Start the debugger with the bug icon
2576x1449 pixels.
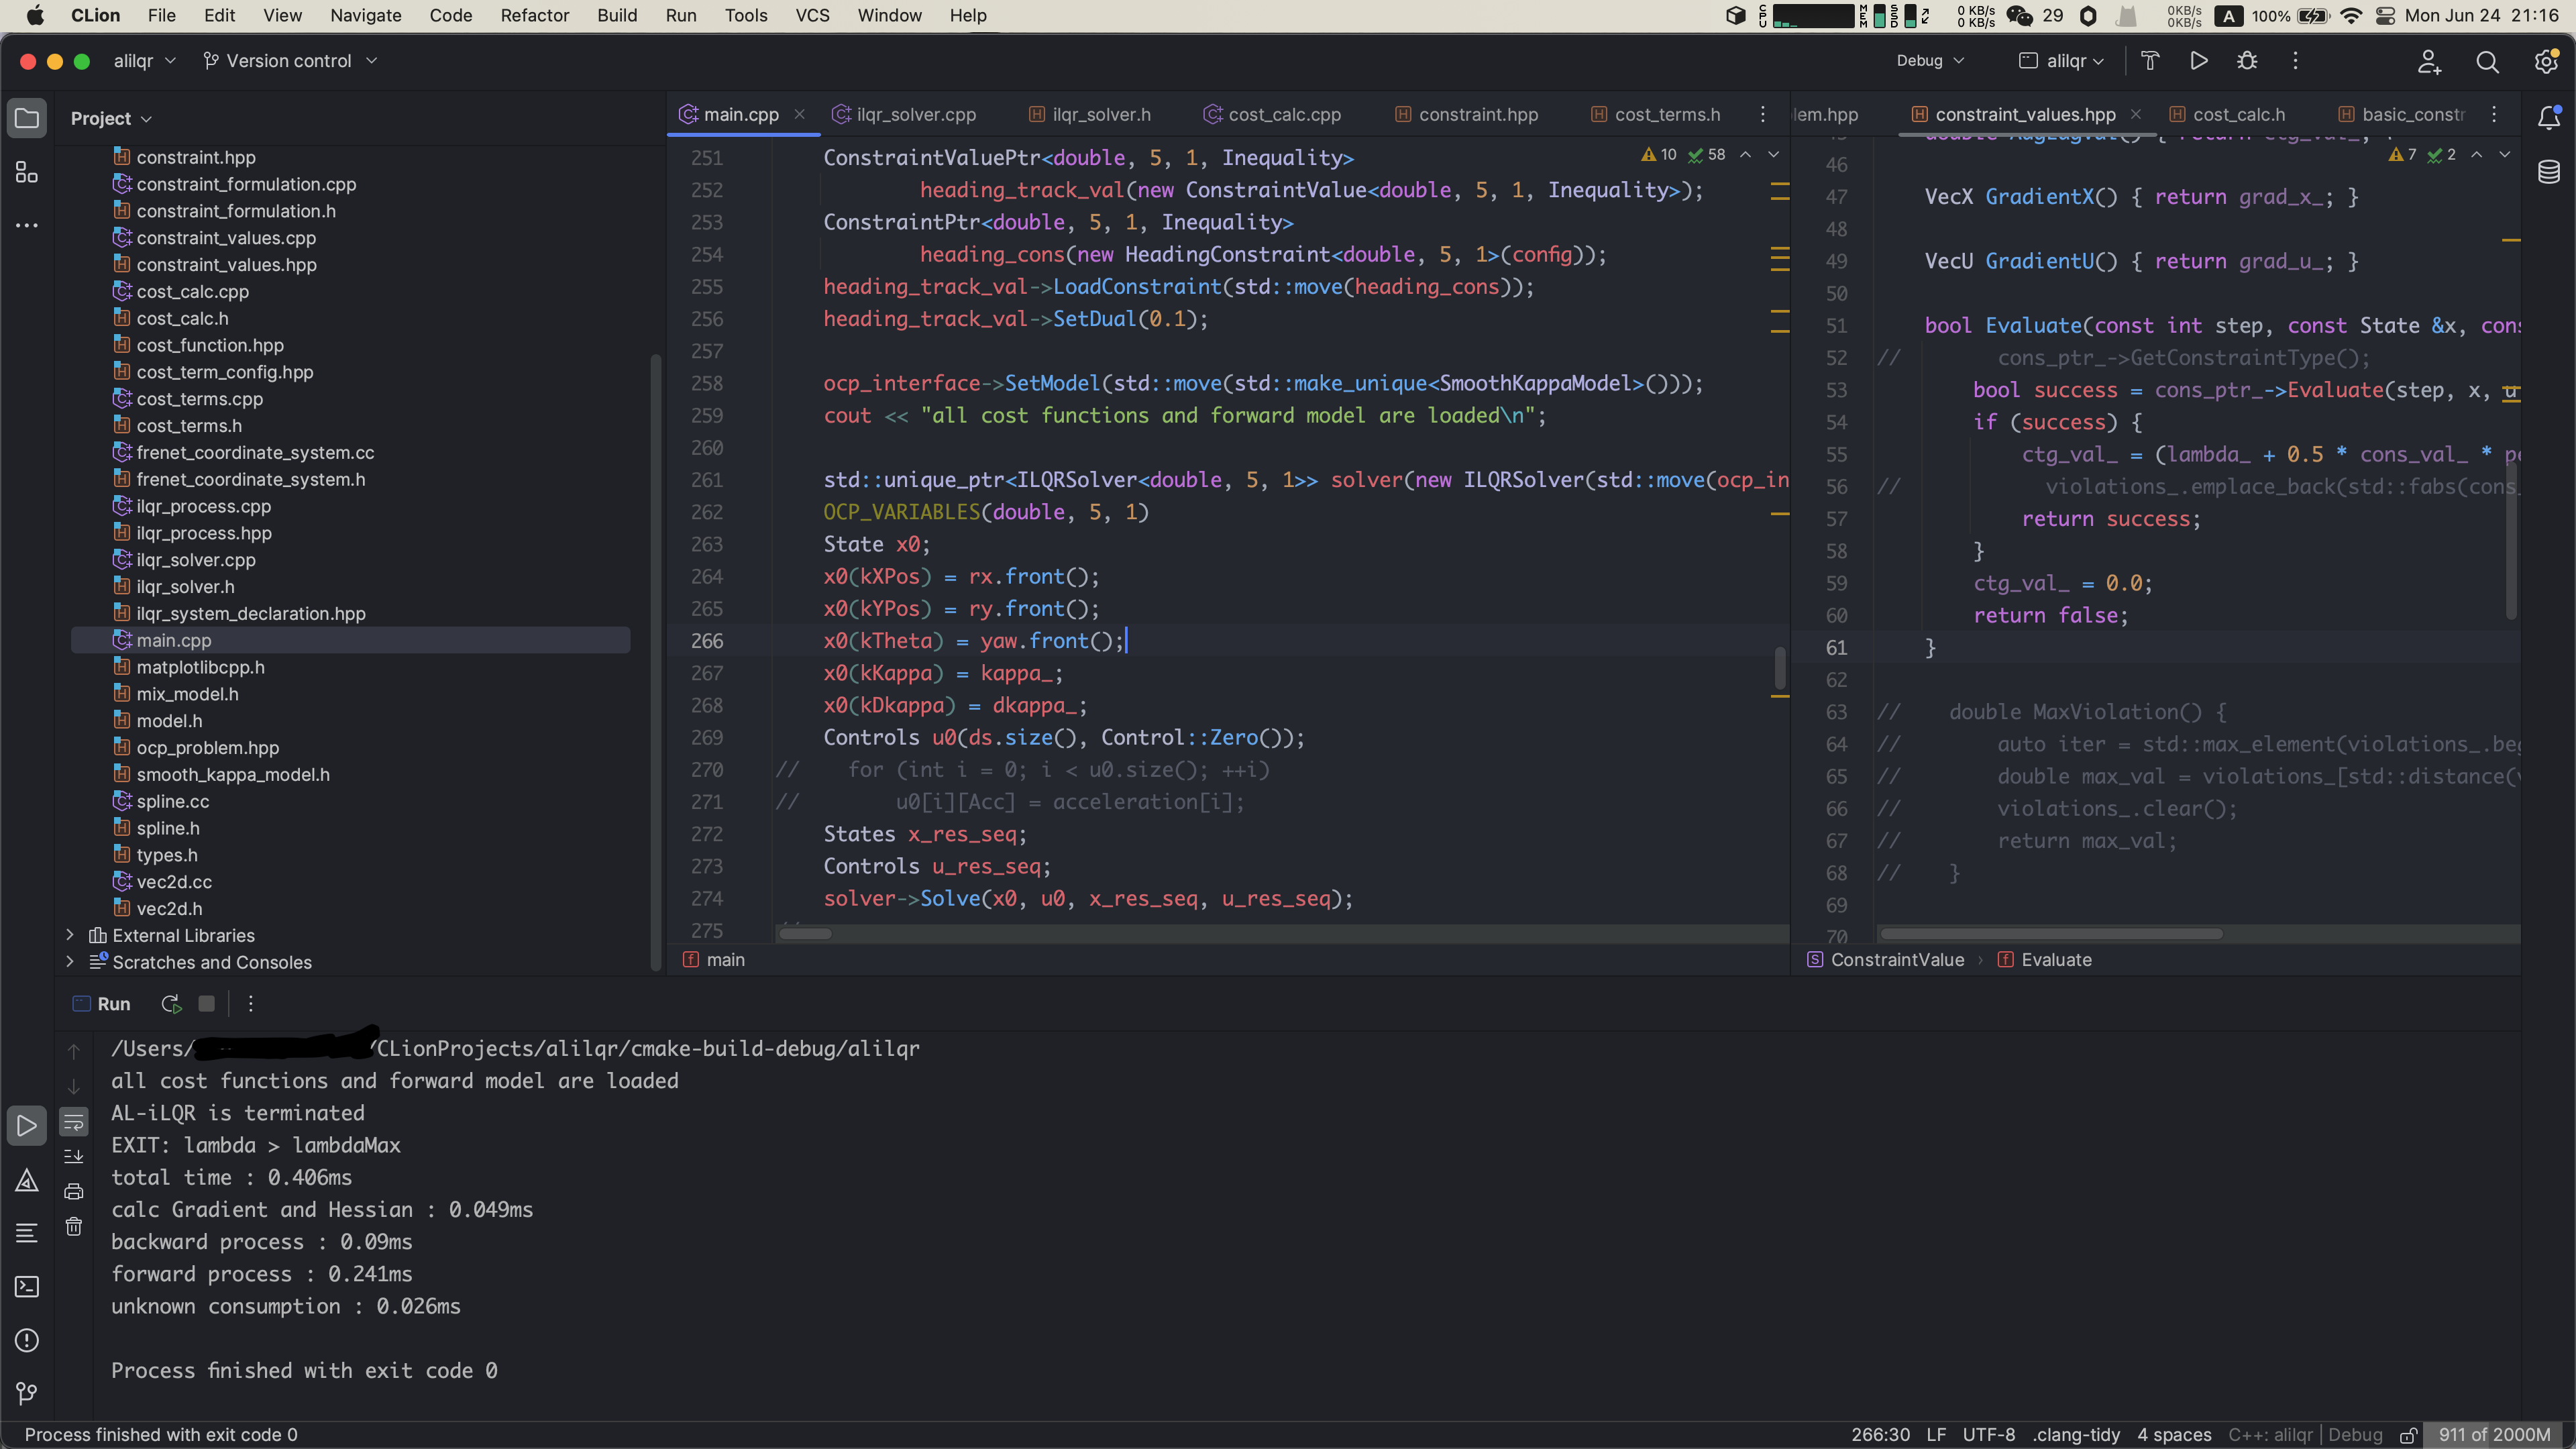tap(2247, 61)
